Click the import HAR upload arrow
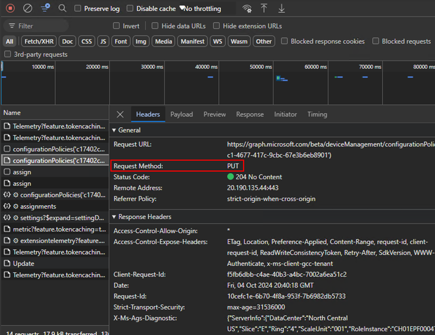The height and width of the screenshot is (335, 435). [x=264, y=8]
